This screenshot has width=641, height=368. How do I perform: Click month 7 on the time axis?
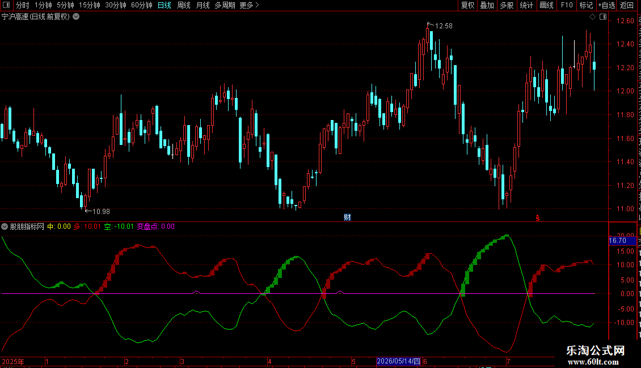508,361
